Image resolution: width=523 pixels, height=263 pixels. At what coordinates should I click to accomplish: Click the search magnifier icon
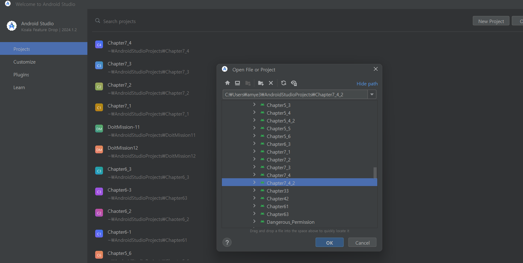[98, 21]
